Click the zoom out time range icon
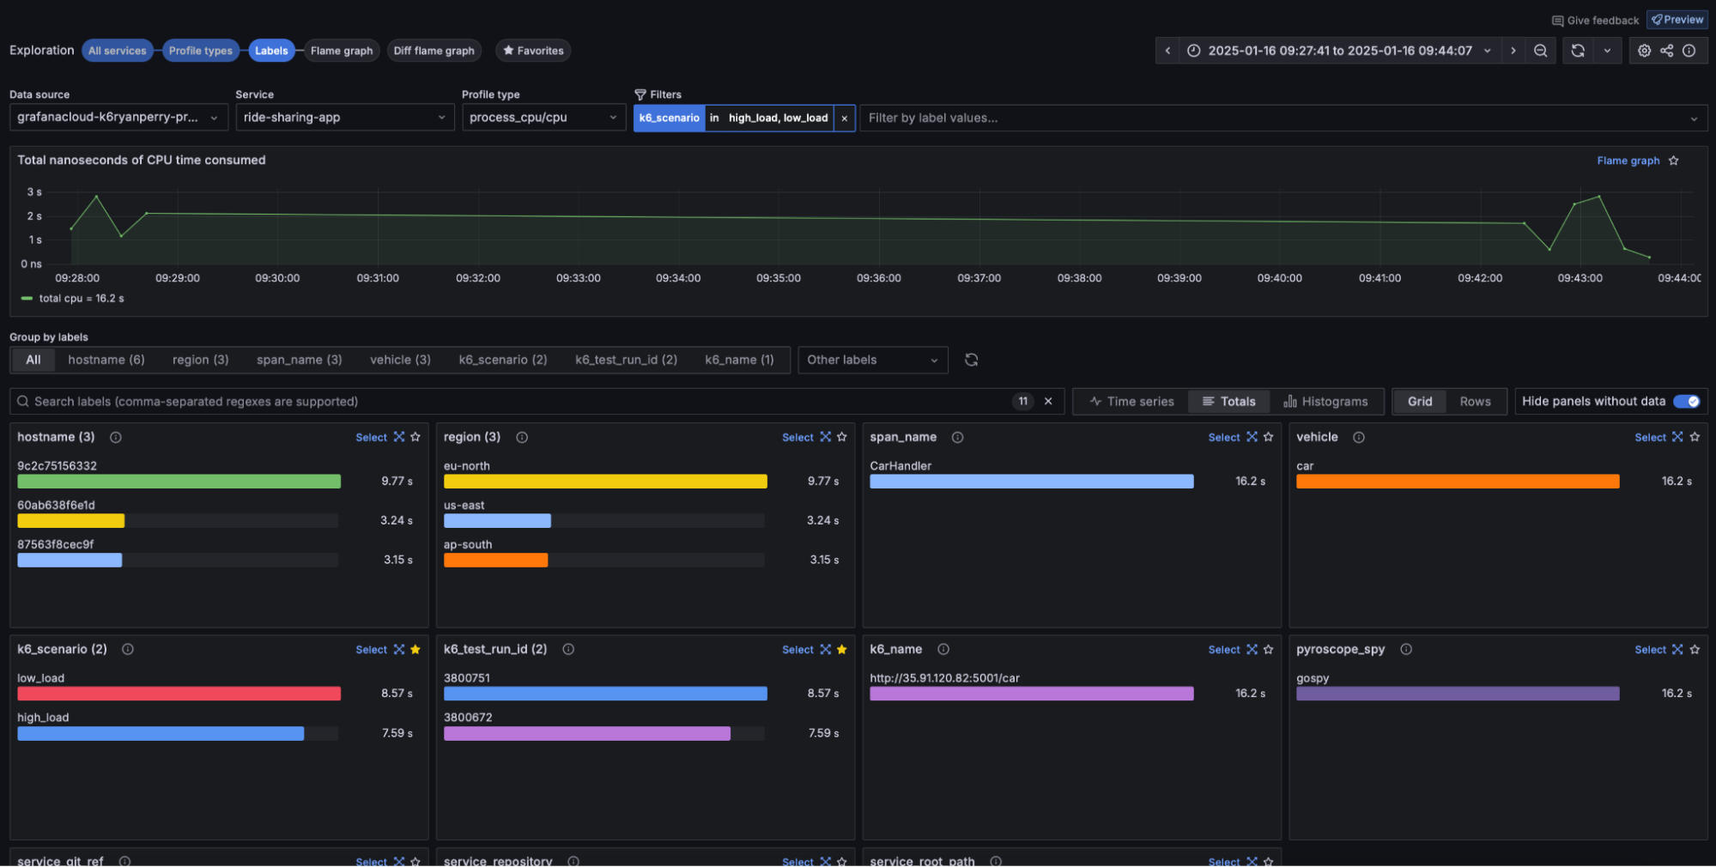 (1540, 51)
